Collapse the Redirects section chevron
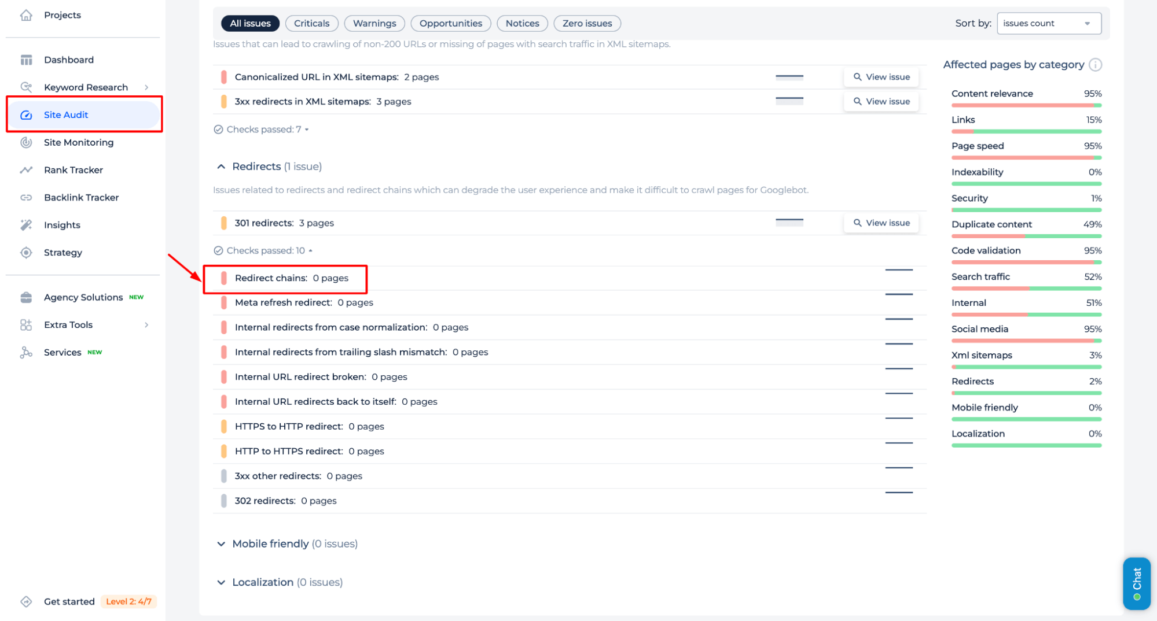Image resolution: width=1157 pixels, height=621 pixels. pyautogui.click(x=221, y=167)
